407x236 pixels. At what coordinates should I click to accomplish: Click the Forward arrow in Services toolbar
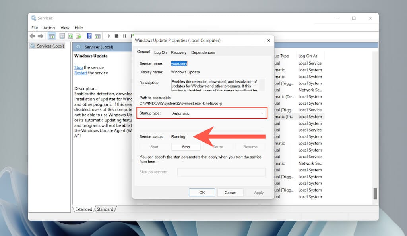[41, 36]
